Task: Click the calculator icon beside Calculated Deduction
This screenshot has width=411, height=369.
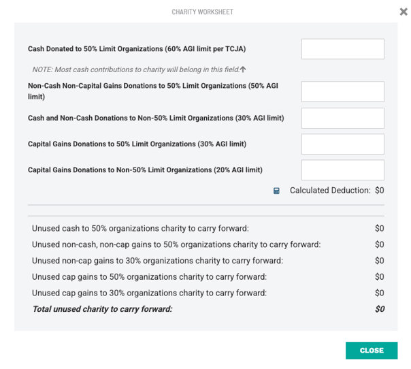Action: tap(276, 191)
